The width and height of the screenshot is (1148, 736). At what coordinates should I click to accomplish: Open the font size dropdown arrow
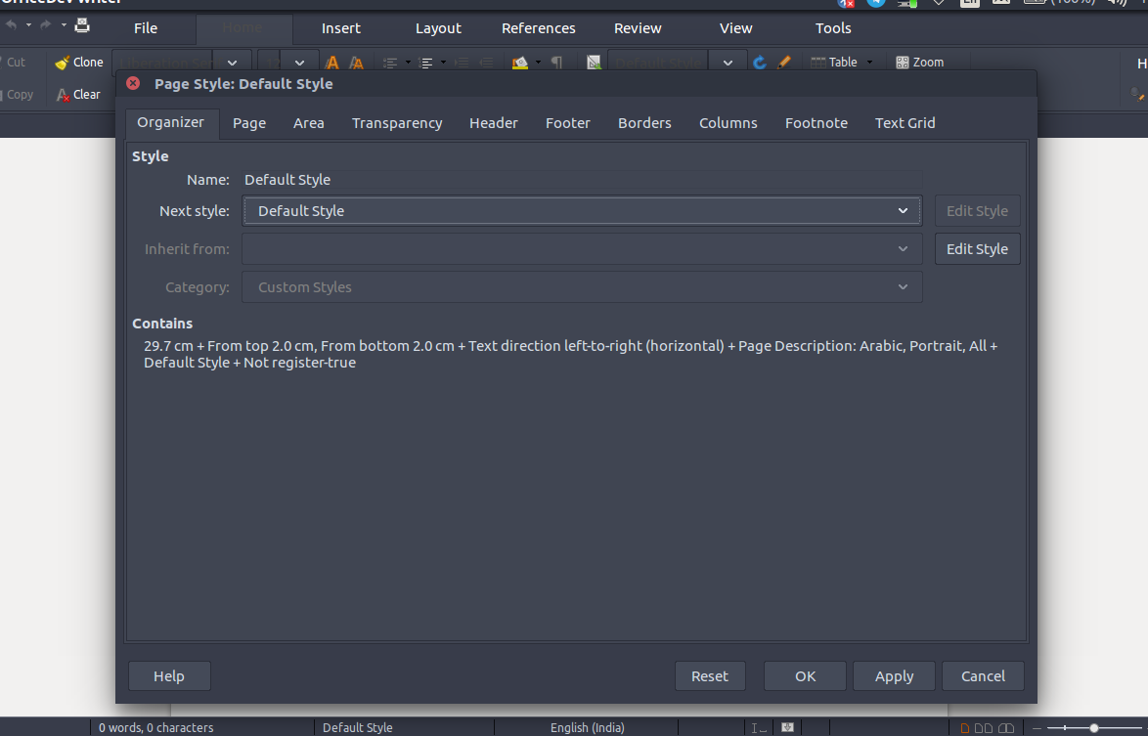coord(299,63)
